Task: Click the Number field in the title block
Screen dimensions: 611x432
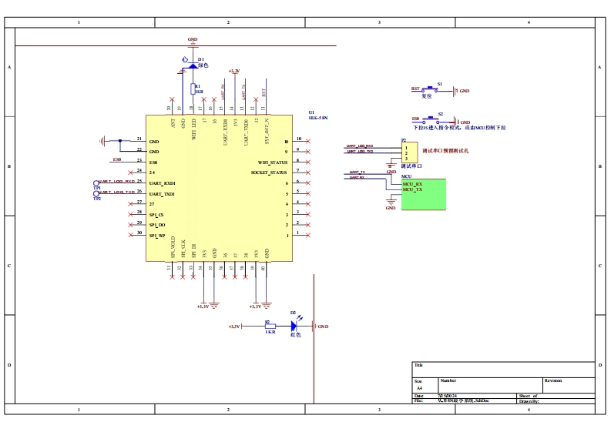Action: [x=491, y=385]
